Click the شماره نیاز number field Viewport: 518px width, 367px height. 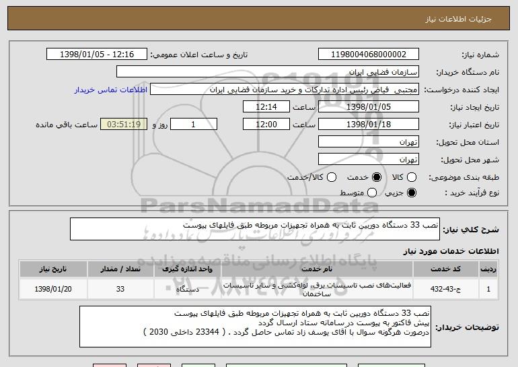[369, 55]
